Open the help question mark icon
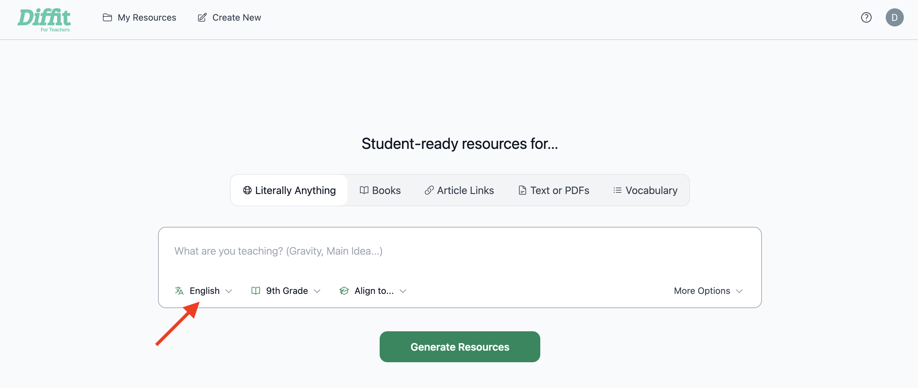The width and height of the screenshot is (918, 388). [x=866, y=17]
